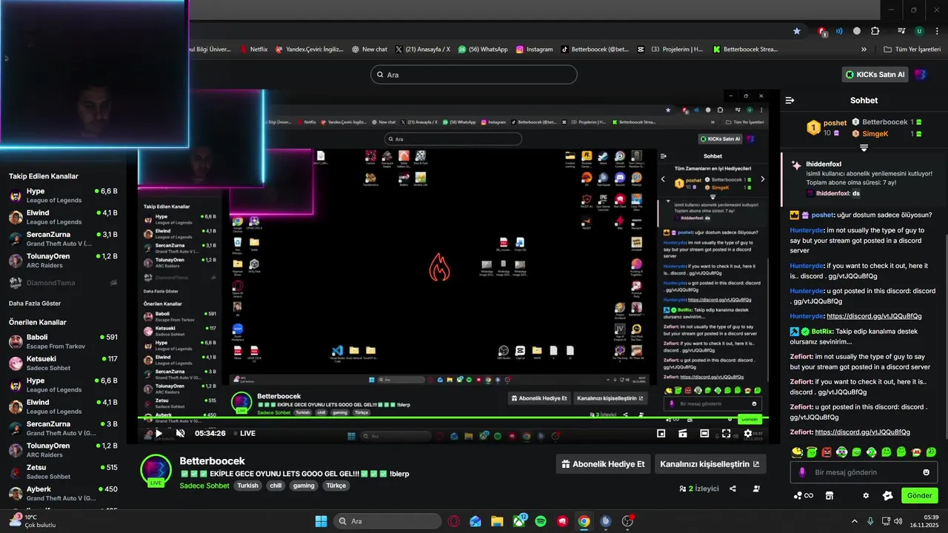Image resolution: width=948 pixels, height=533 pixels.
Task: Collapse the Sohbet chat panel
Action: pyautogui.click(x=790, y=100)
